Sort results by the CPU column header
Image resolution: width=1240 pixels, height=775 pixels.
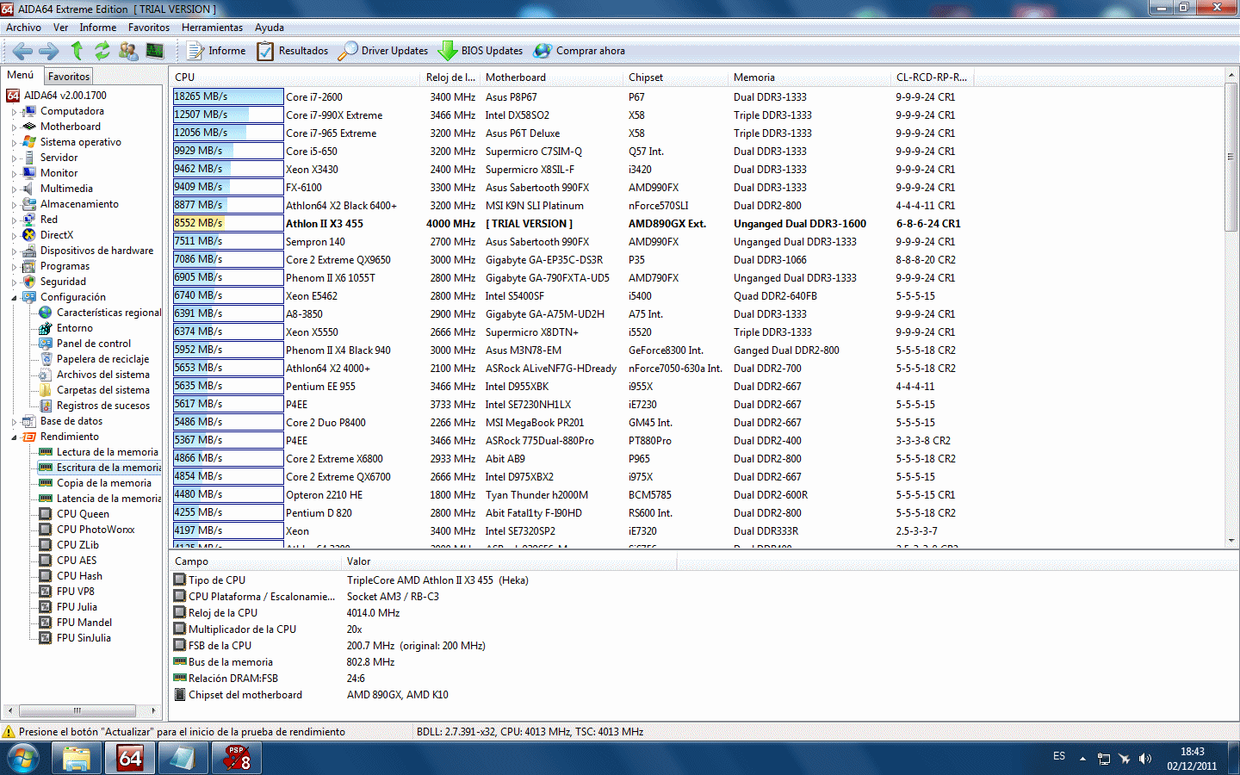(x=295, y=77)
